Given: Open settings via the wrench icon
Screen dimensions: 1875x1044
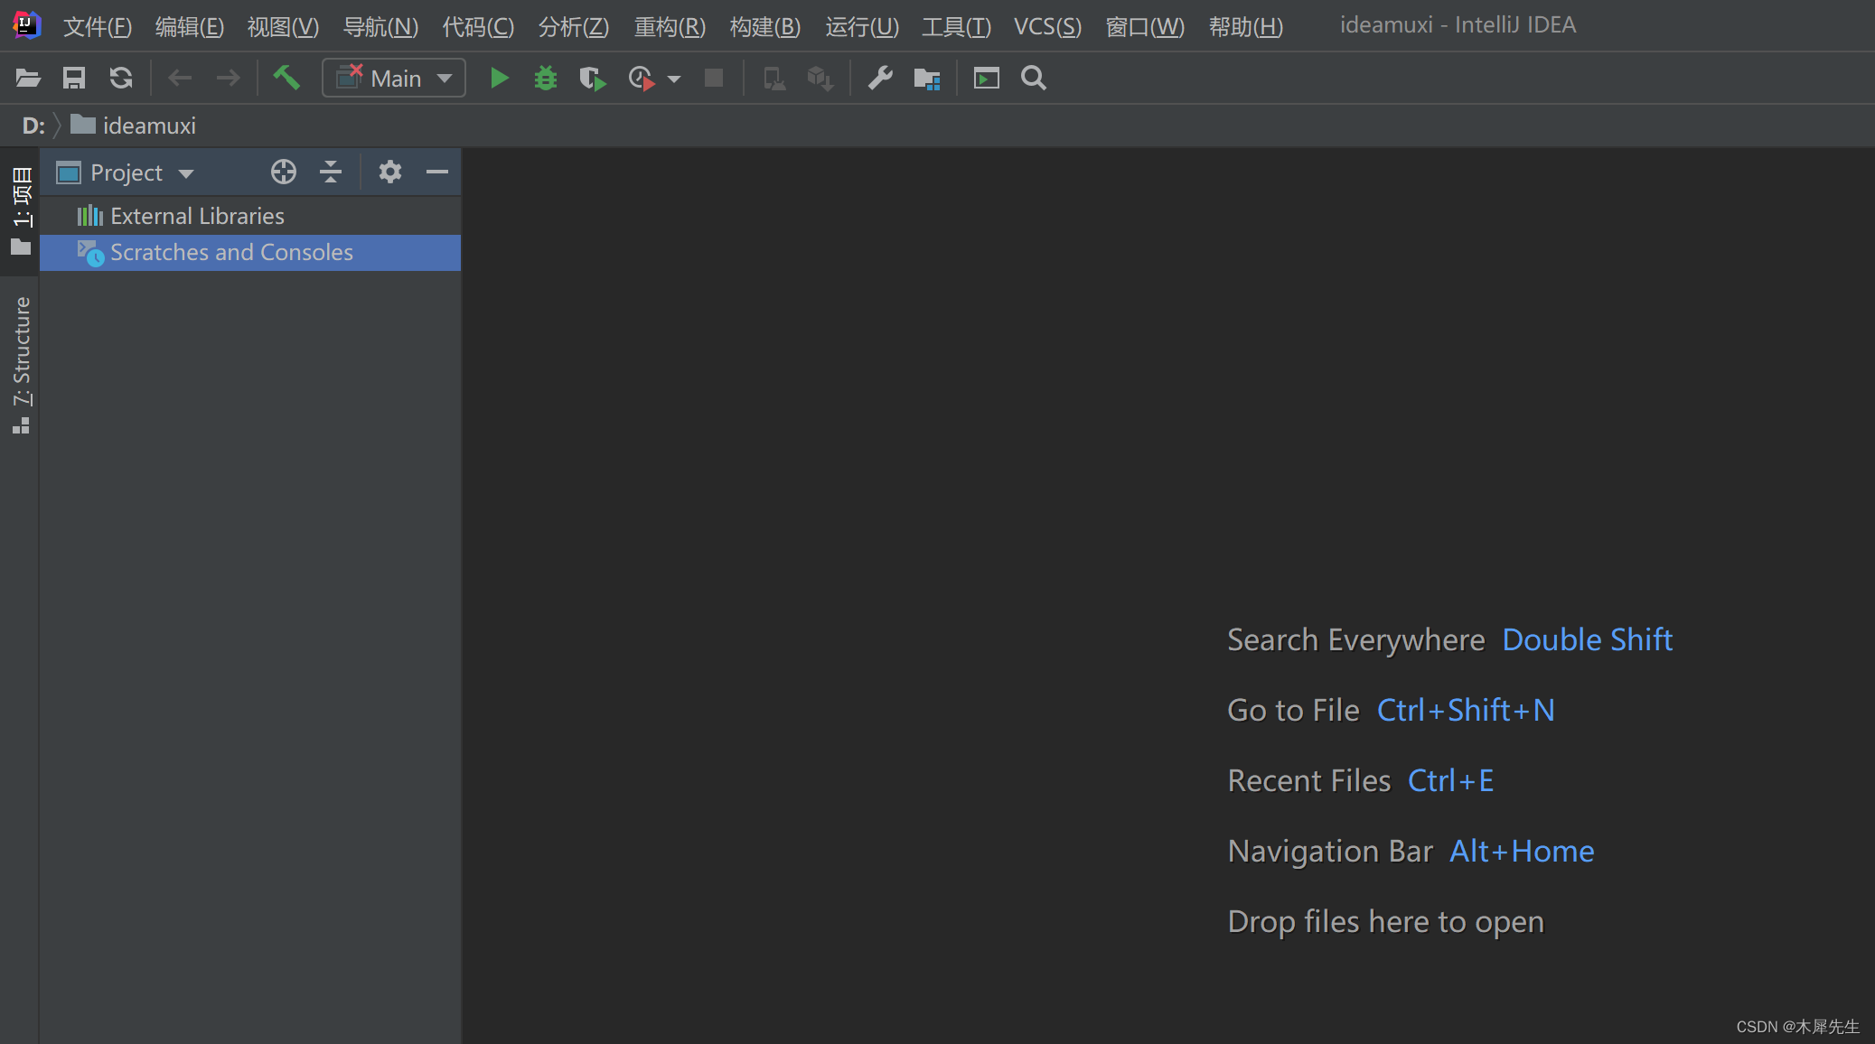Looking at the screenshot, I should (880, 79).
